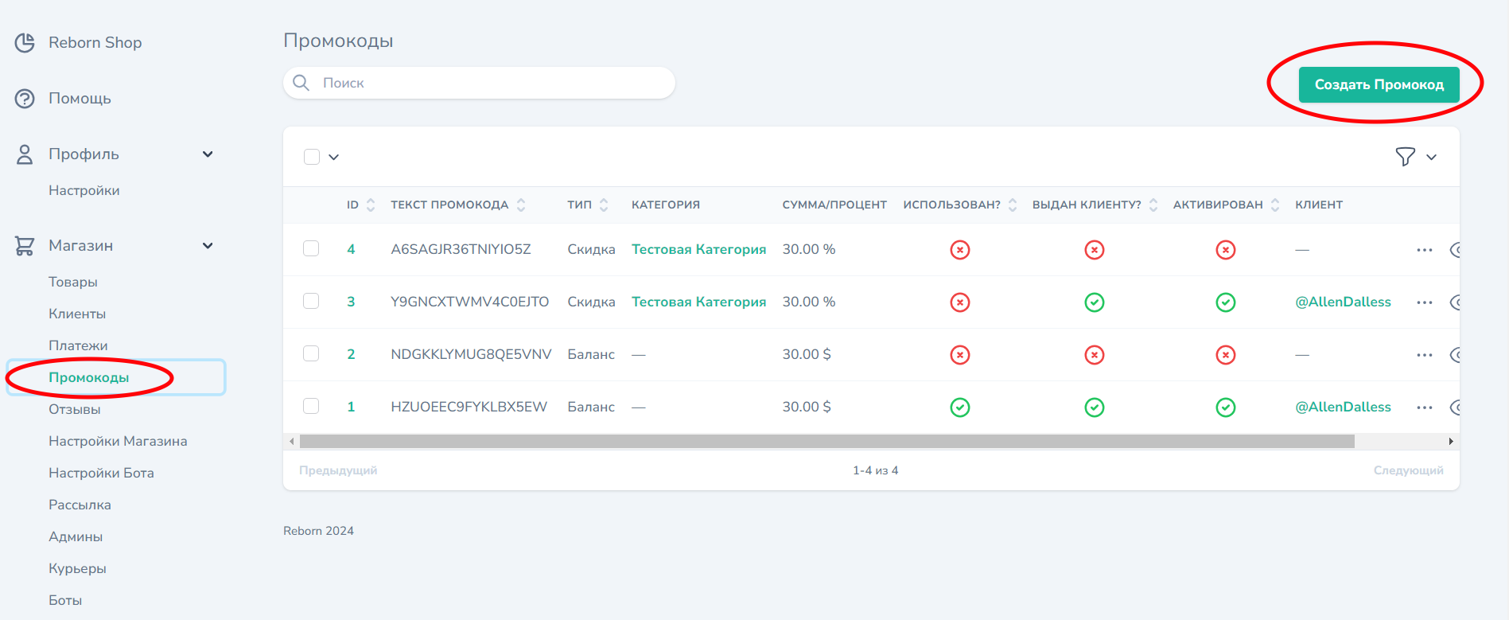Go to Клиенты page
This screenshot has height=620, width=1509.
click(x=77, y=314)
